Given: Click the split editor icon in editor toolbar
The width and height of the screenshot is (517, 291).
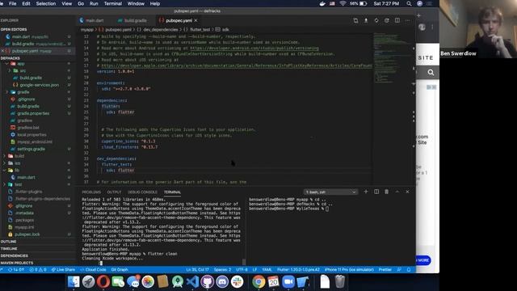Looking at the screenshot, I should tap(397, 20).
